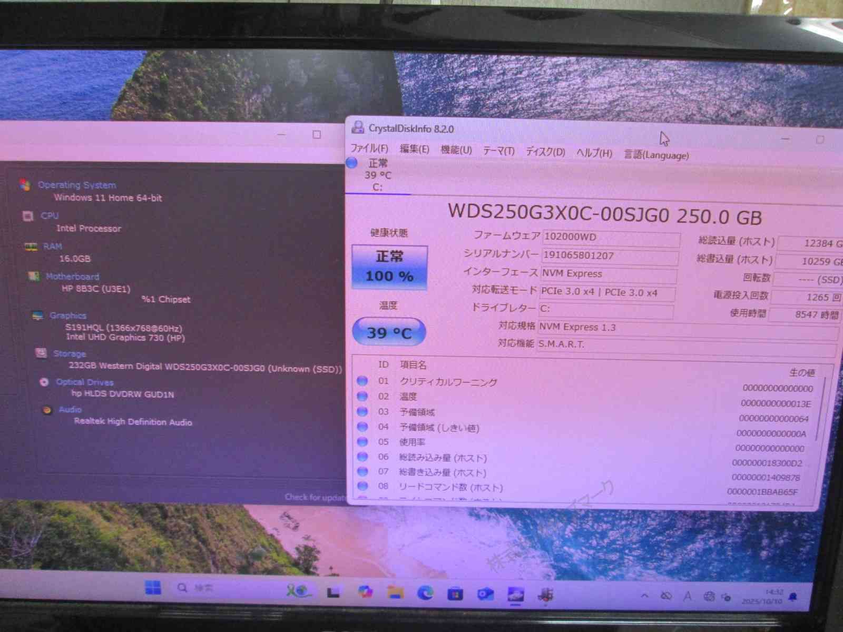The image size is (843, 632).
Task: Open the 機能(U) menu
Action: coord(456,150)
